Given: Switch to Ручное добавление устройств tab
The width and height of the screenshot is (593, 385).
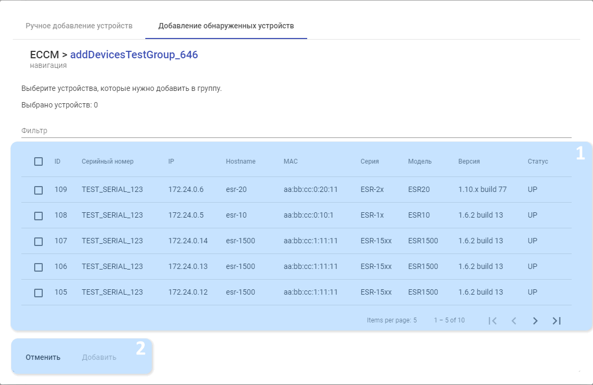Looking at the screenshot, I should (x=79, y=26).
